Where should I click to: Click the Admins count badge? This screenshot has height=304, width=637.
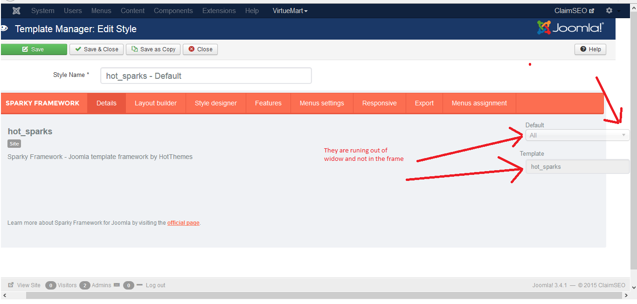85,285
